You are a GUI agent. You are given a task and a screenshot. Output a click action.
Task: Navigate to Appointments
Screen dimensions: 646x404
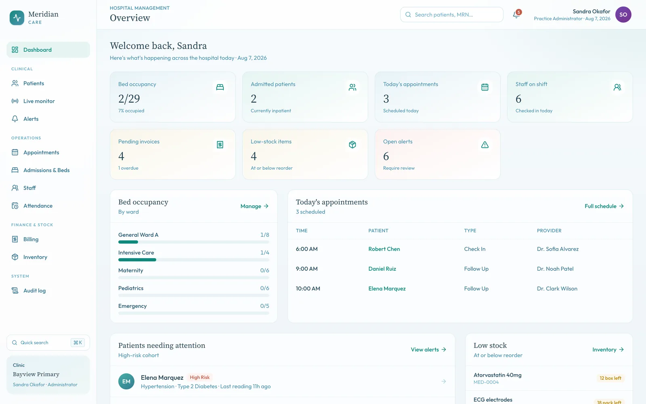48,152
